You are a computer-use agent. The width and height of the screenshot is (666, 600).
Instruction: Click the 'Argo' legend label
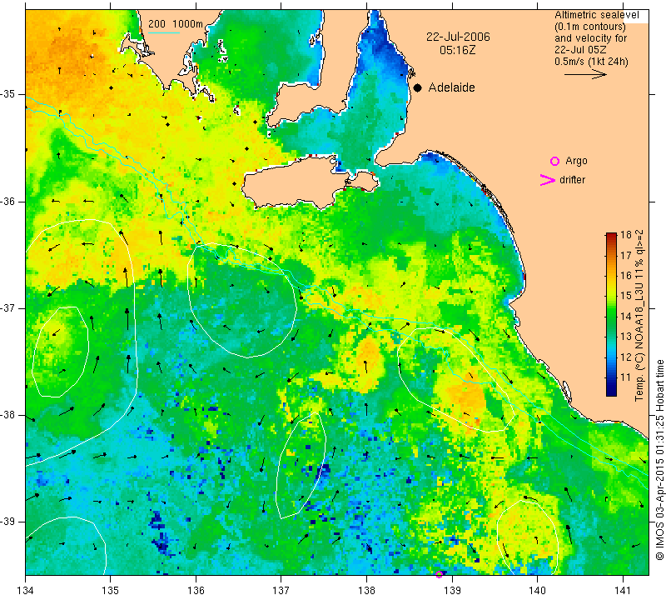pyautogui.click(x=576, y=161)
